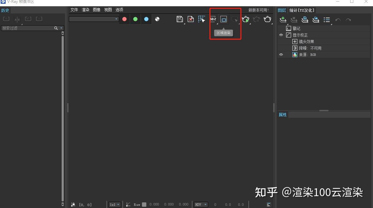The width and height of the screenshot is (373, 208).
Task: Expand the channel selection combo box
Action: point(116,19)
